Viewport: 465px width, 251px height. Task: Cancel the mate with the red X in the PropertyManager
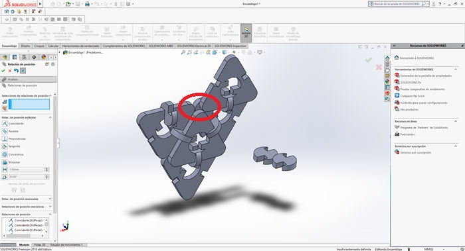pos(10,71)
